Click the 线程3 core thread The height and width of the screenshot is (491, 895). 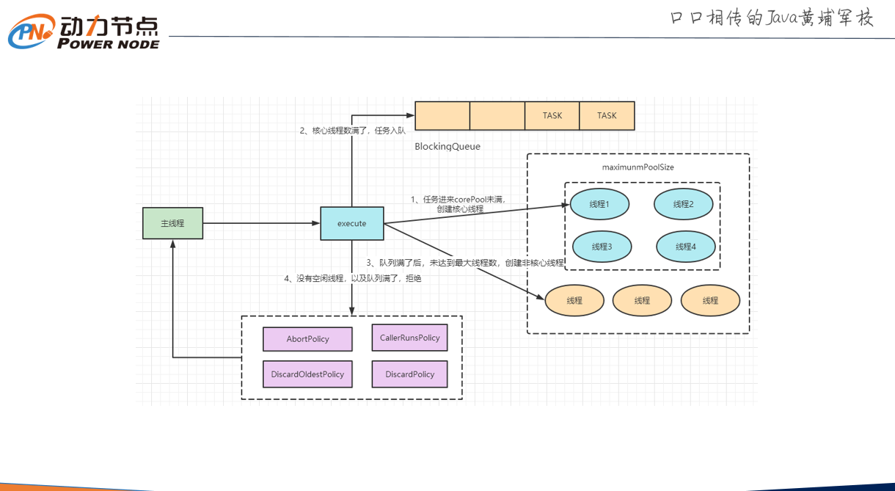pos(602,247)
